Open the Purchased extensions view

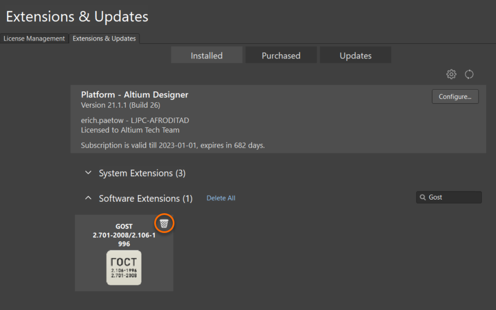[281, 55]
